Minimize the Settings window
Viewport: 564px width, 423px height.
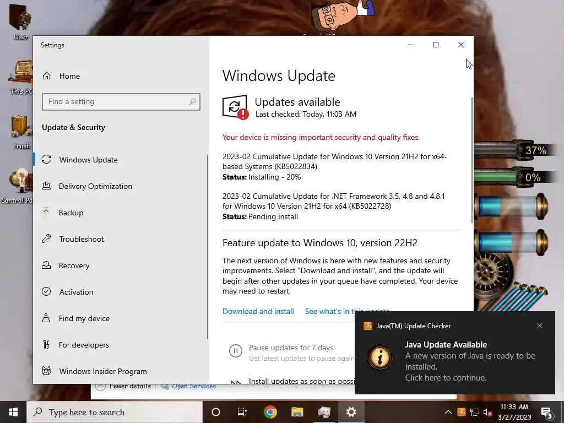410,45
